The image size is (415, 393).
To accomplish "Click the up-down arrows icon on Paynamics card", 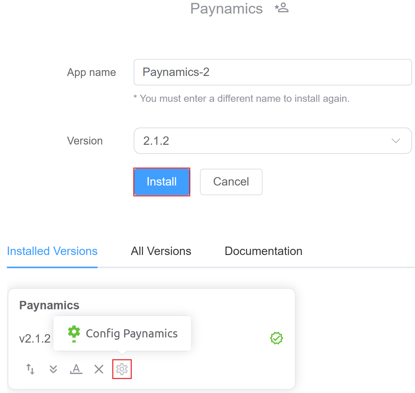I will point(30,369).
